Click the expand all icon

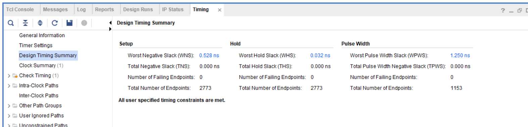pos(40,23)
